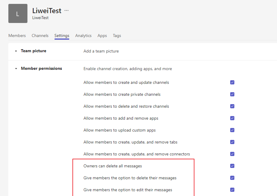Toggle members option to delete their messages
Image resolution: width=277 pixels, height=196 pixels.
point(232,178)
